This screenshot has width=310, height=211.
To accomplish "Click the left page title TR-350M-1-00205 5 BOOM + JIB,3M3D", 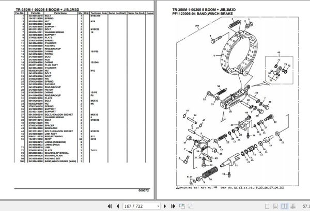I will 48,10.
